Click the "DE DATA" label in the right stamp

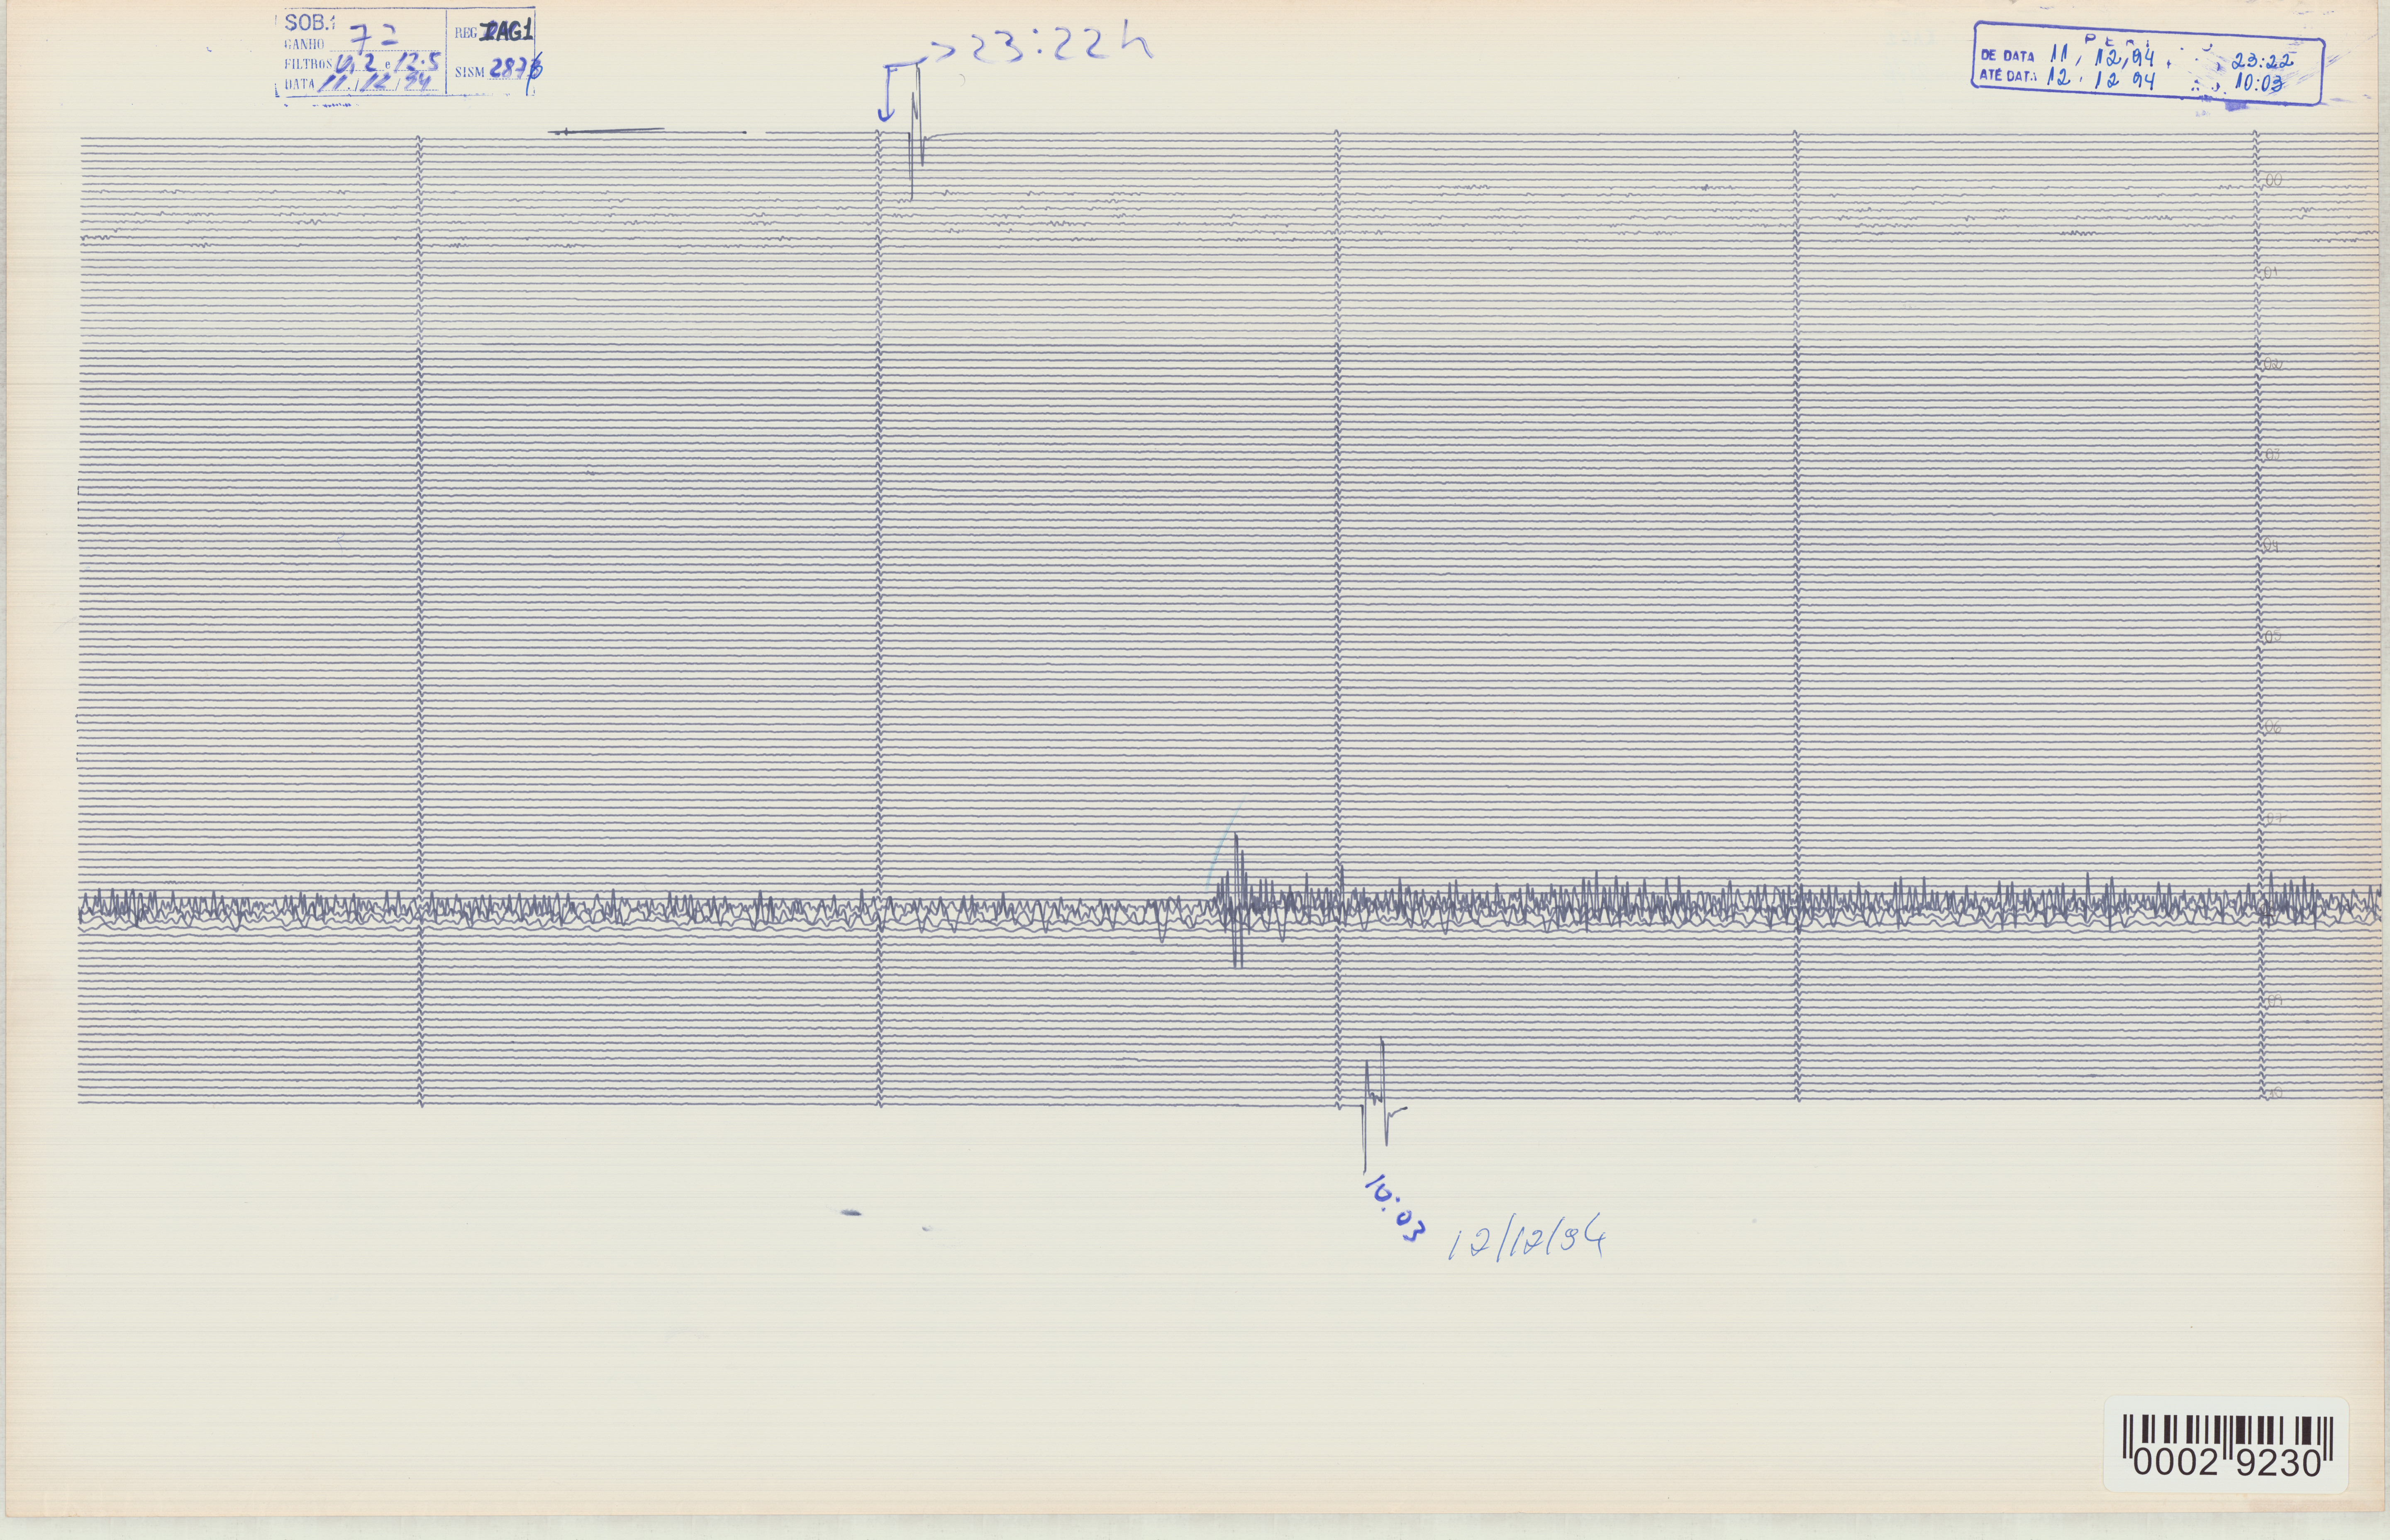click(2007, 56)
